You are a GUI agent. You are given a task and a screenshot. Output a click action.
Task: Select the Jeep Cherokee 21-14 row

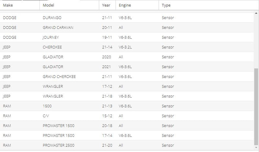point(127,47)
